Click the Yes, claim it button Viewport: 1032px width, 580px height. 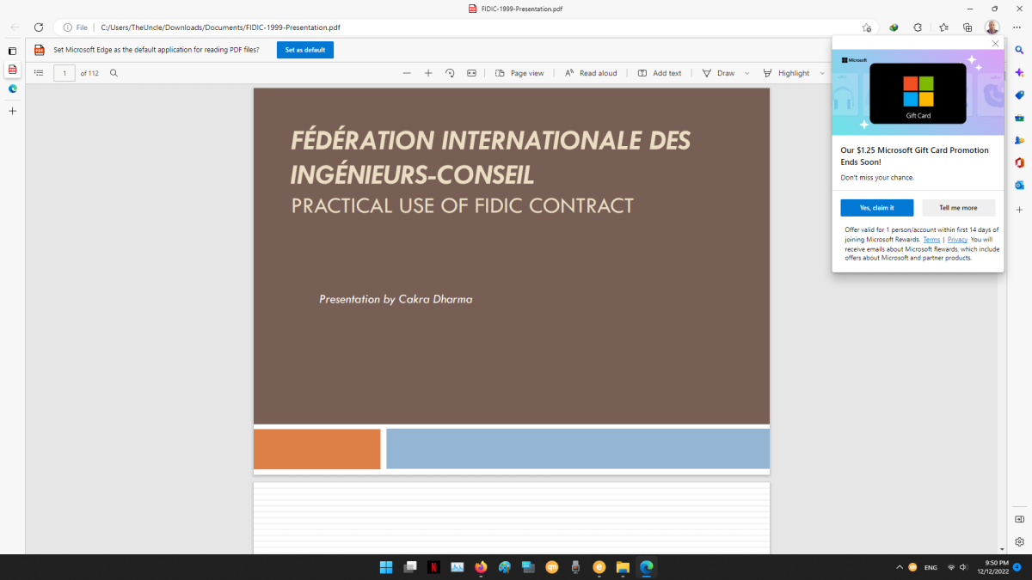[876, 208]
